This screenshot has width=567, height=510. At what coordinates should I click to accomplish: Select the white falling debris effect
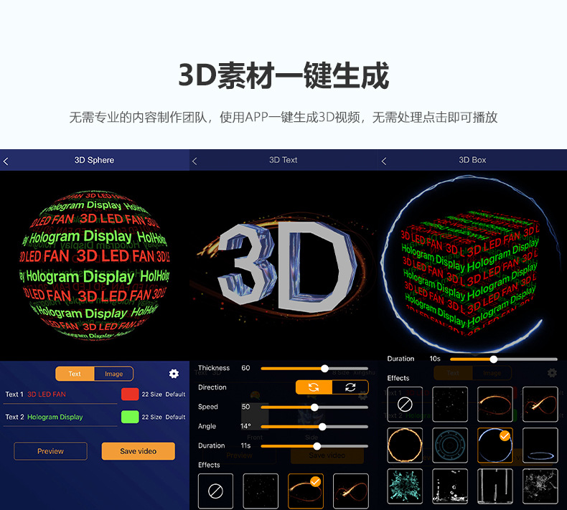pos(450,486)
